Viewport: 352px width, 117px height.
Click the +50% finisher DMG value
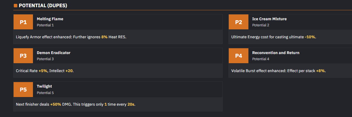(x=56, y=105)
